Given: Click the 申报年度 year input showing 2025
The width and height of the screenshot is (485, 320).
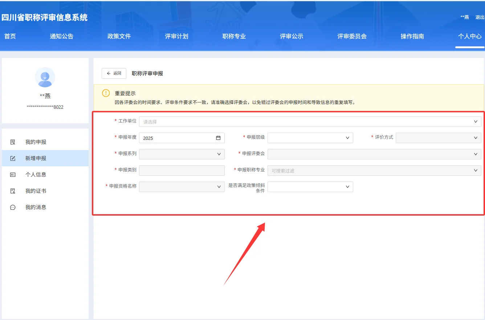Looking at the screenshot, I should click(x=174, y=138).
